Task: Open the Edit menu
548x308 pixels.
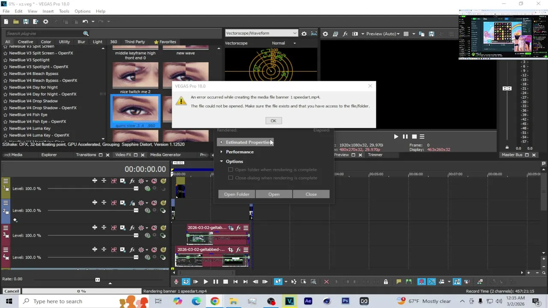Action: click(18, 11)
